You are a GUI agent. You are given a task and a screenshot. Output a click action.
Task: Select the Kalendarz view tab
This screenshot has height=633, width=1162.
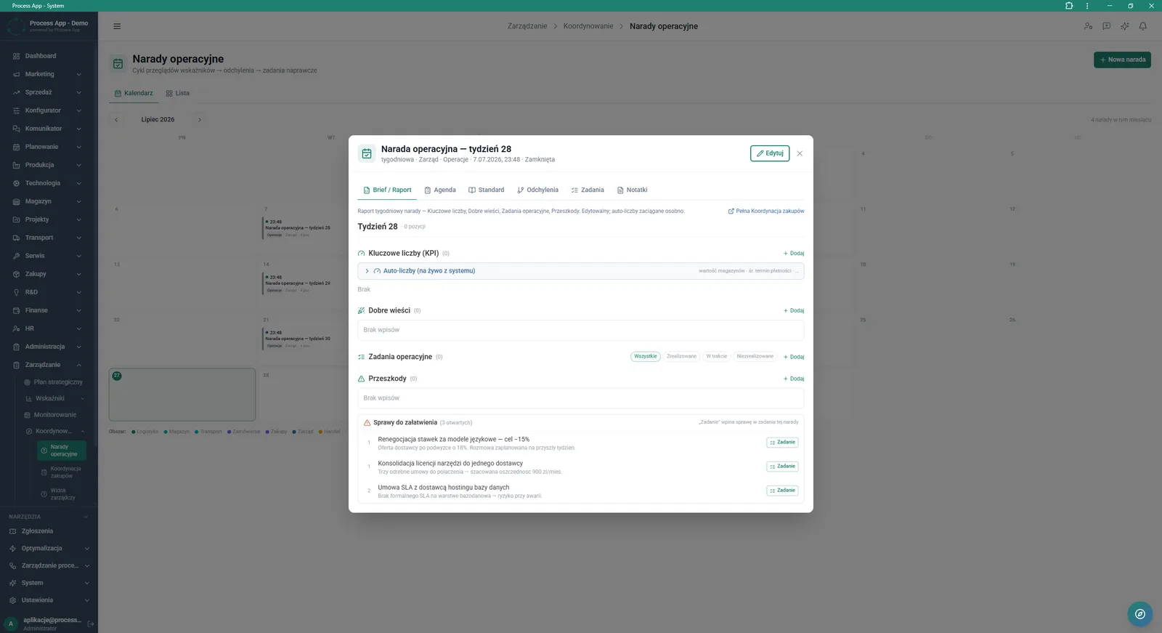click(134, 93)
